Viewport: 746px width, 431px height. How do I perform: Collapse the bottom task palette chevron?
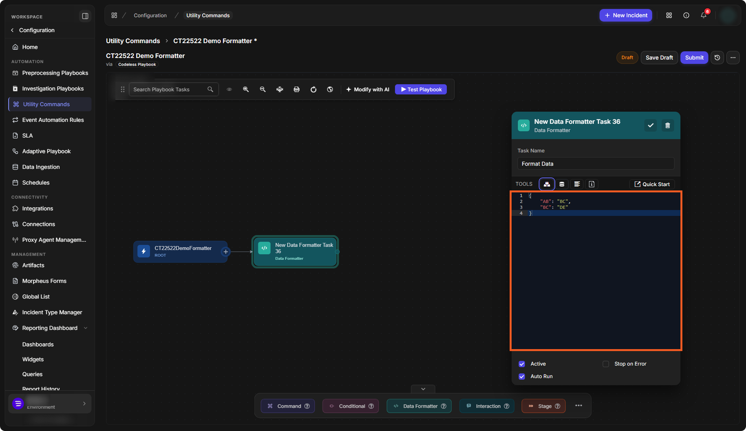pyautogui.click(x=423, y=389)
